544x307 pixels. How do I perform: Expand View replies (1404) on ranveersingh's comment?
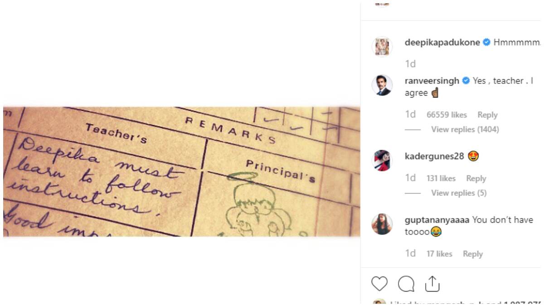[x=465, y=130]
